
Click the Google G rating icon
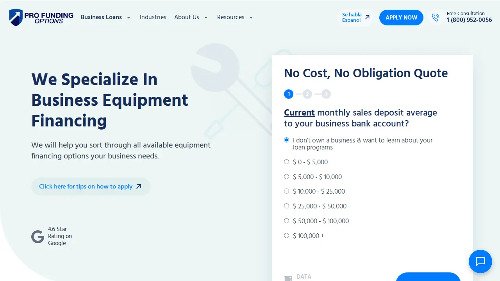pos(37,237)
